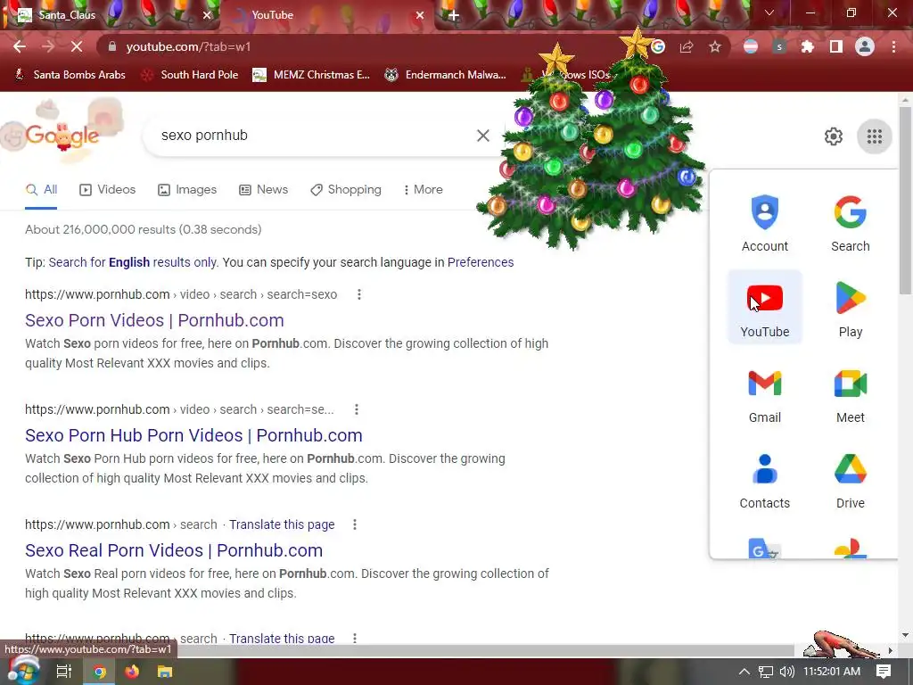Click the search field with the query text
This screenshot has width=913, height=685.
click(x=315, y=136)
